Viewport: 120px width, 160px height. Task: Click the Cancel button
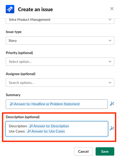click(83, 151)
